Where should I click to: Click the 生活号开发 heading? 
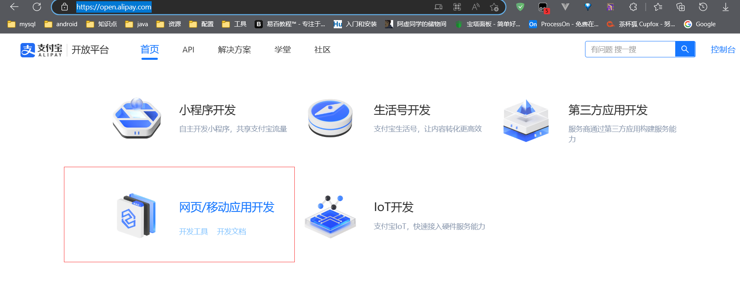tap(402, 110)
